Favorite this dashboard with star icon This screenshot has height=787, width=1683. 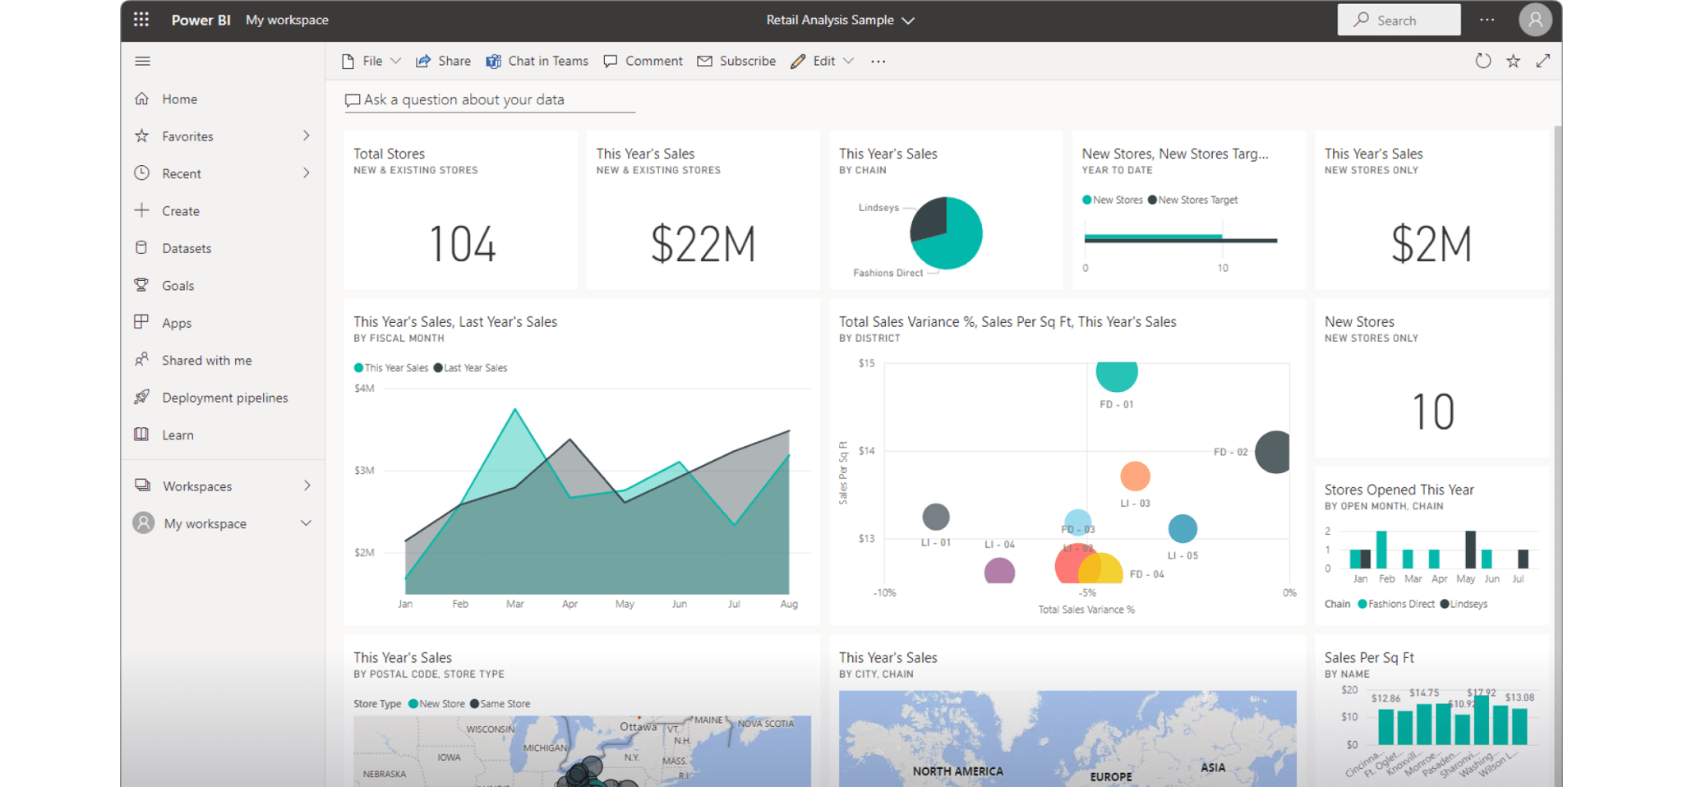click(x=1513, y=61)
